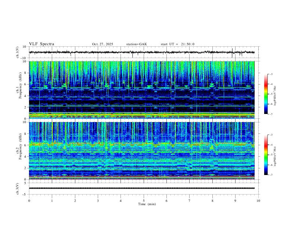Click the 'start UT = 21:50:0' text
Screen dimensions: 291x225
coord(177,44)
